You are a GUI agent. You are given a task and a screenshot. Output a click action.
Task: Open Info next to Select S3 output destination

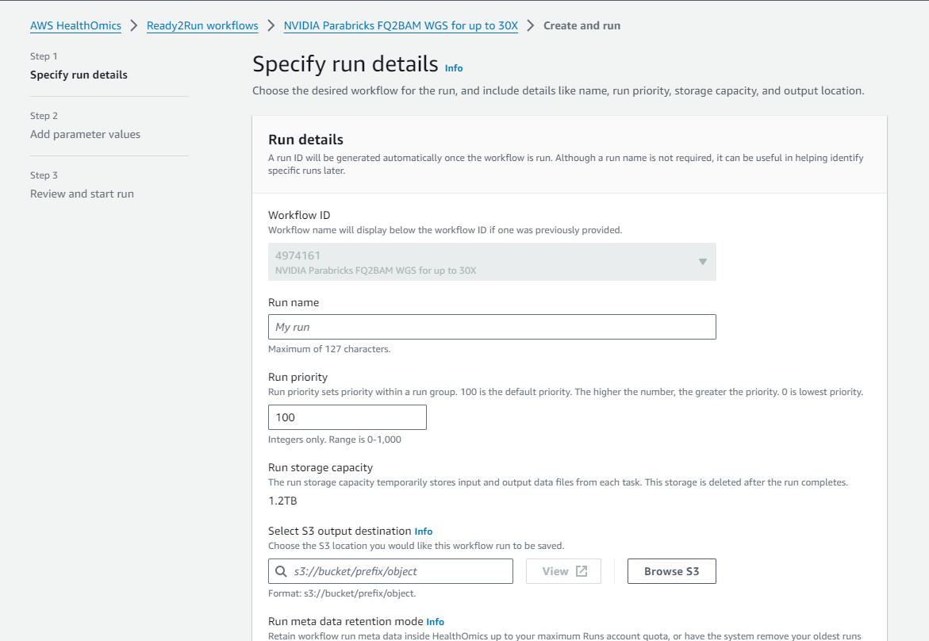[424, 532]
